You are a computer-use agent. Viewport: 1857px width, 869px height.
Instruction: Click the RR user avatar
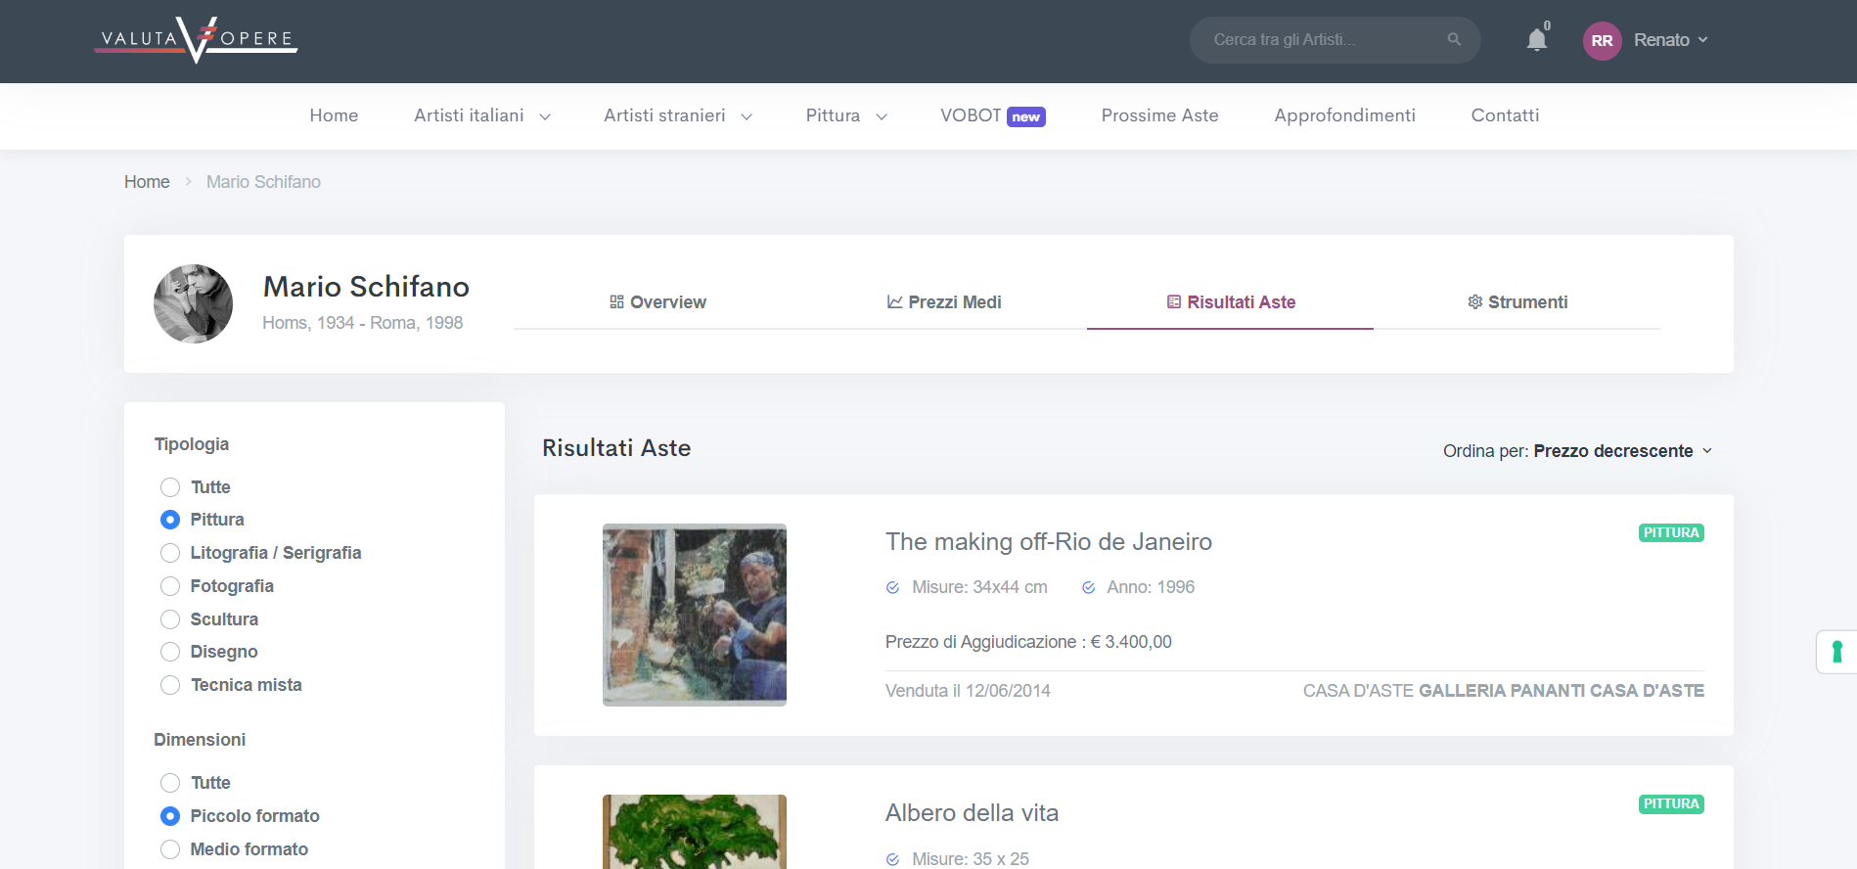(x=1602, y=40)
